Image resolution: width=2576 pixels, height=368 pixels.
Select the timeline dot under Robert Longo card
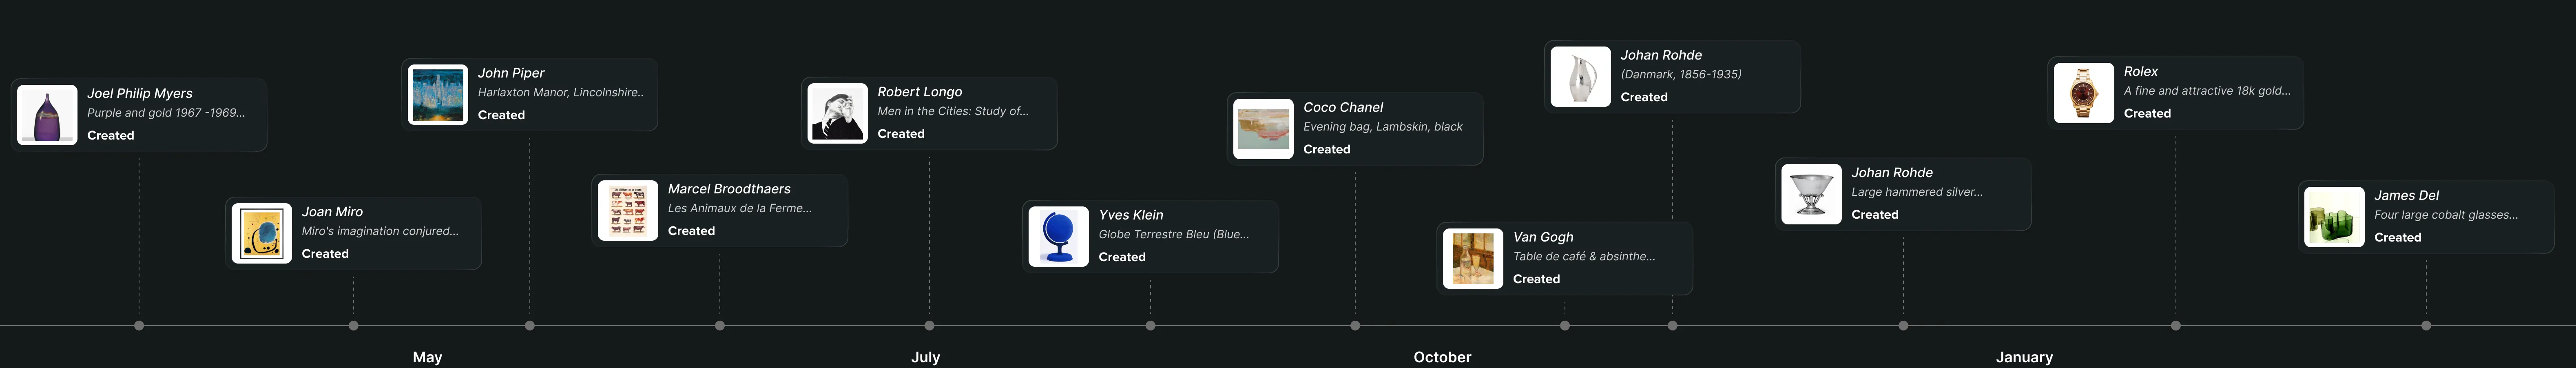929,325
